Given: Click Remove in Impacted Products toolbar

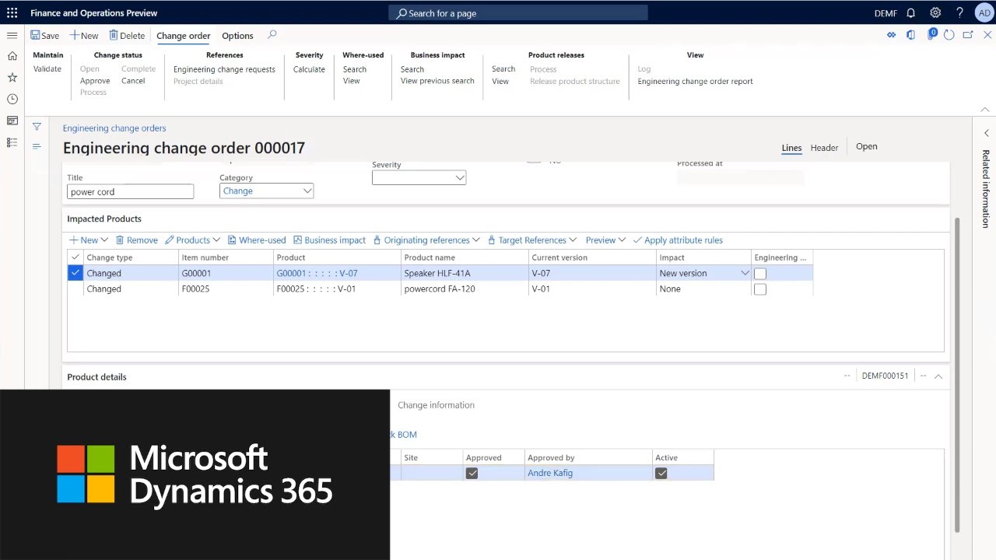Looking at the screenshot, I should pos(137,240).
